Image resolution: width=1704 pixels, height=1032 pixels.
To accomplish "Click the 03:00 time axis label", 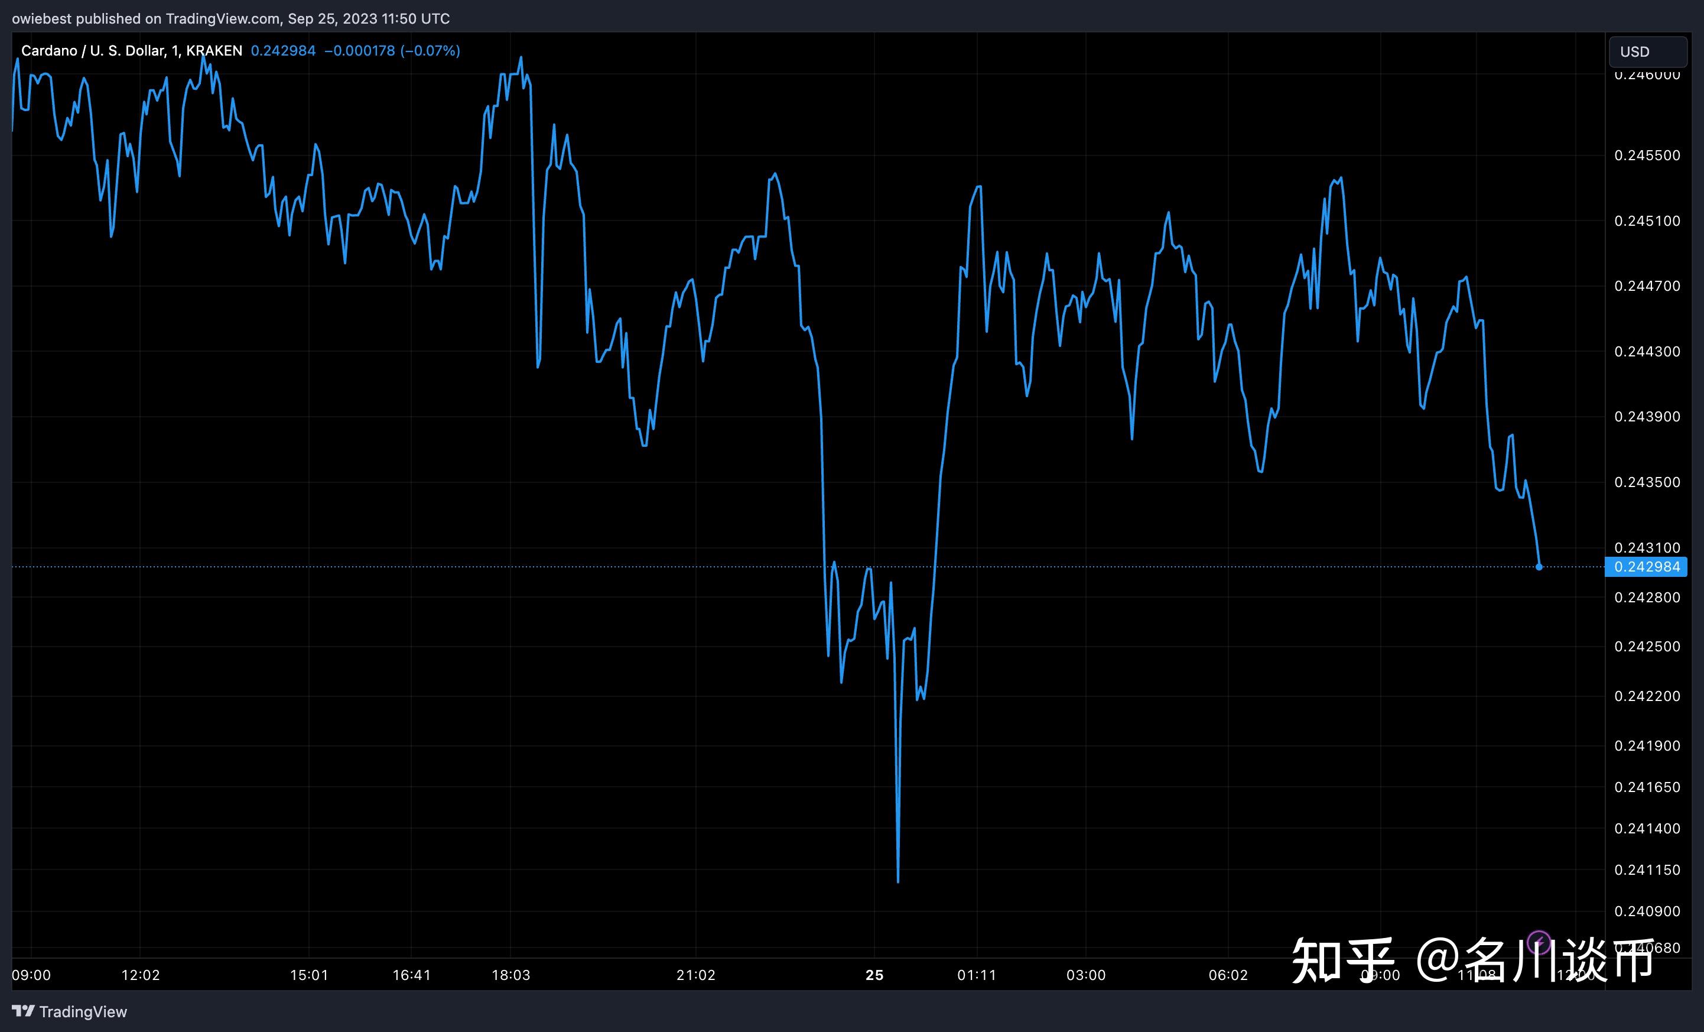I will pyautogui.click(x=1086, y=975).
